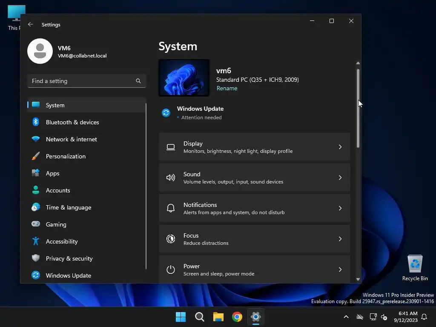436x327 pixels.
Task: Click the Focus icon
Action: point(171,239)
